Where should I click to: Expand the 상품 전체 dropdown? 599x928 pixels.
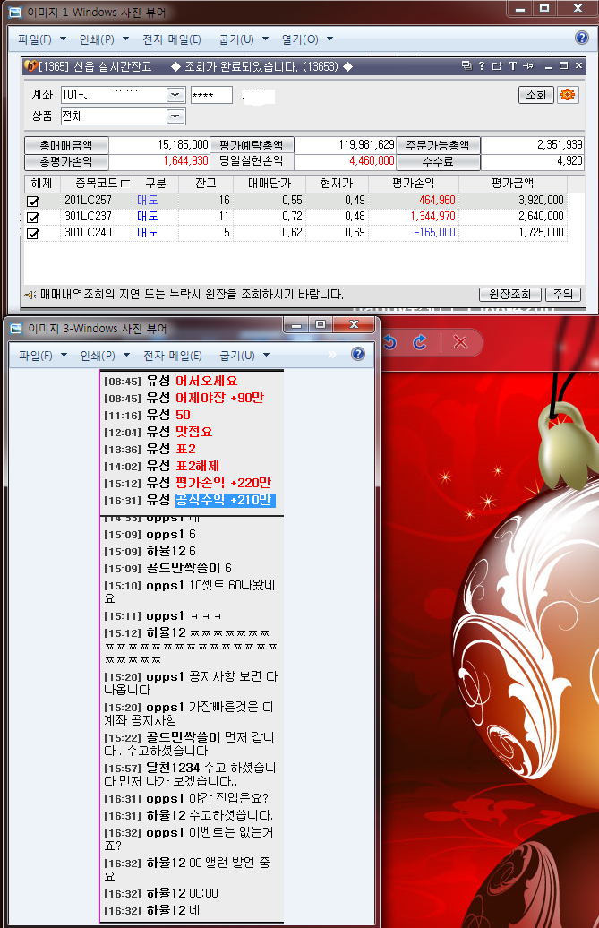(175, 116)
